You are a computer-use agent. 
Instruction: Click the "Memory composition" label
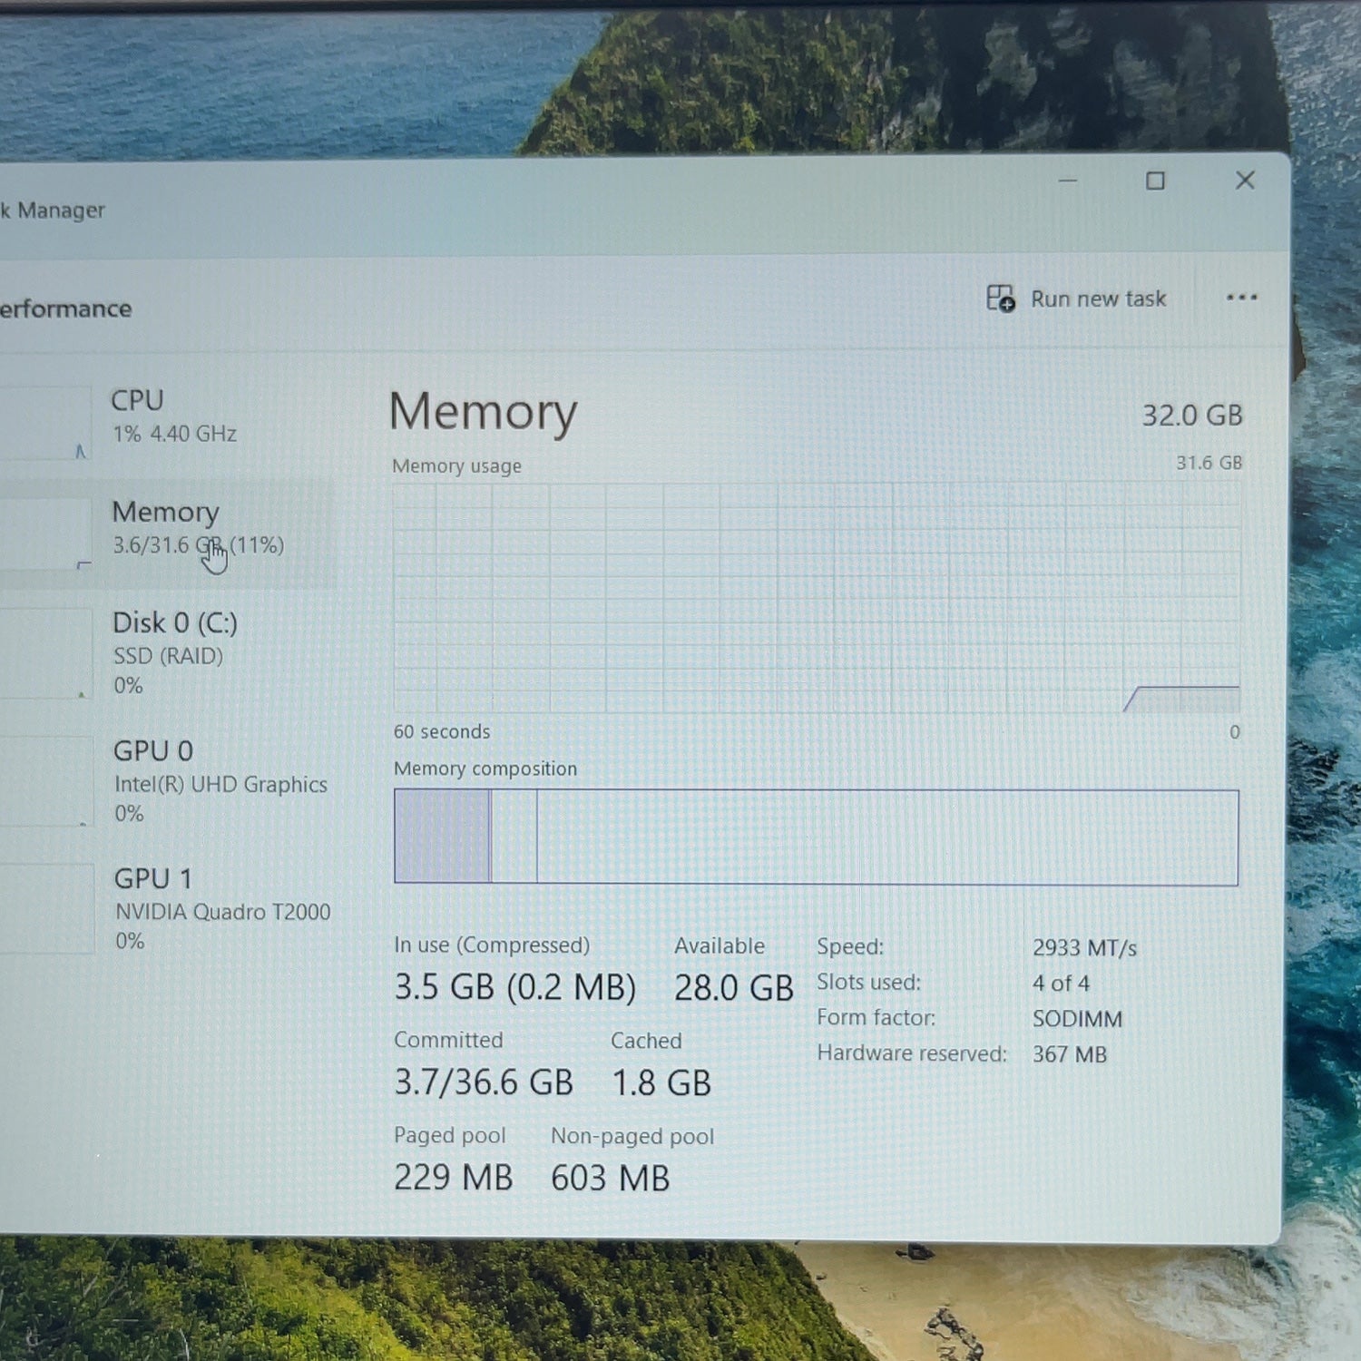point(485,769)
